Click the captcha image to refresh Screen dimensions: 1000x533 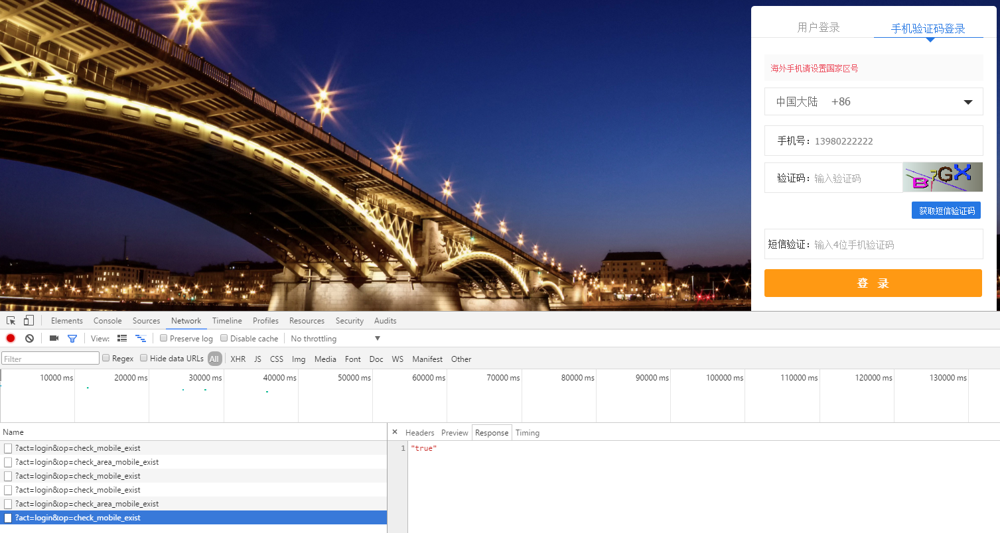coord(942,177)
